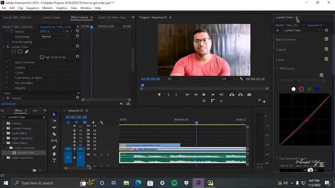Select the Ripple Edit tool
The image size is (335, 188).
[x=54, y=127]
